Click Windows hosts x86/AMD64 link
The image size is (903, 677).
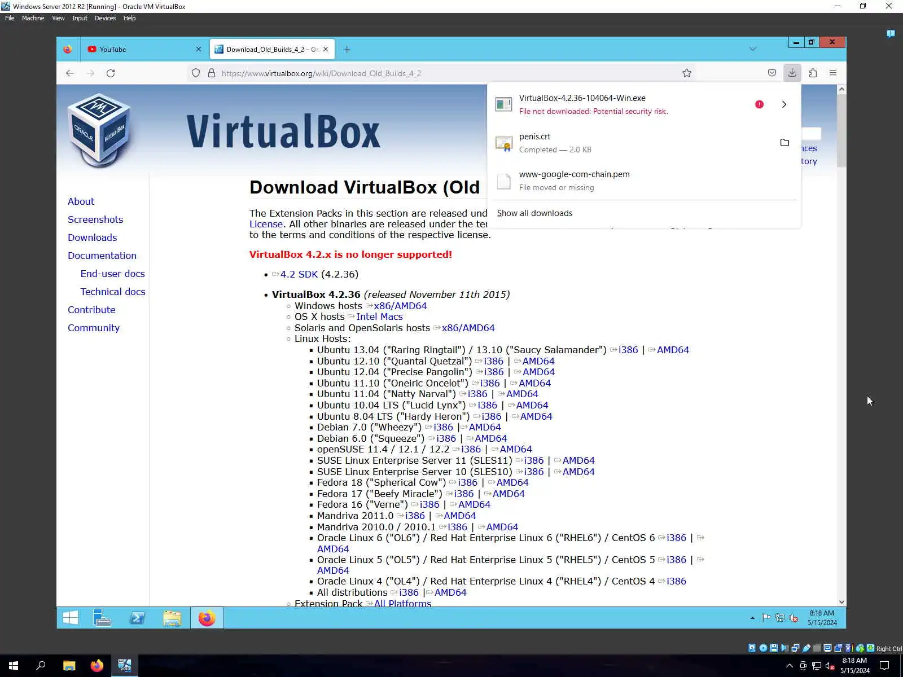pos(400,306)
